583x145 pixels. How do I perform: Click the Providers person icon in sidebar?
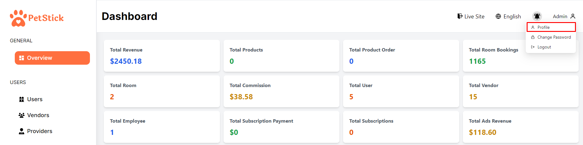click(22, 131)
